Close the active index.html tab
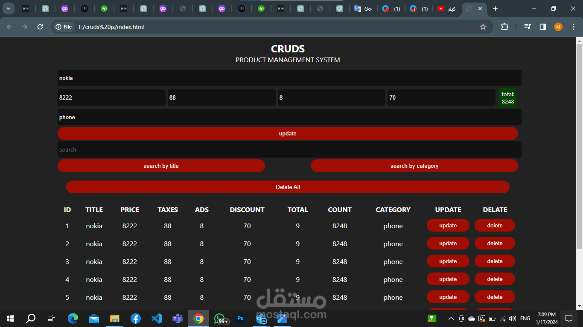This screenshot has width=583, height=327. coord(480,9)
